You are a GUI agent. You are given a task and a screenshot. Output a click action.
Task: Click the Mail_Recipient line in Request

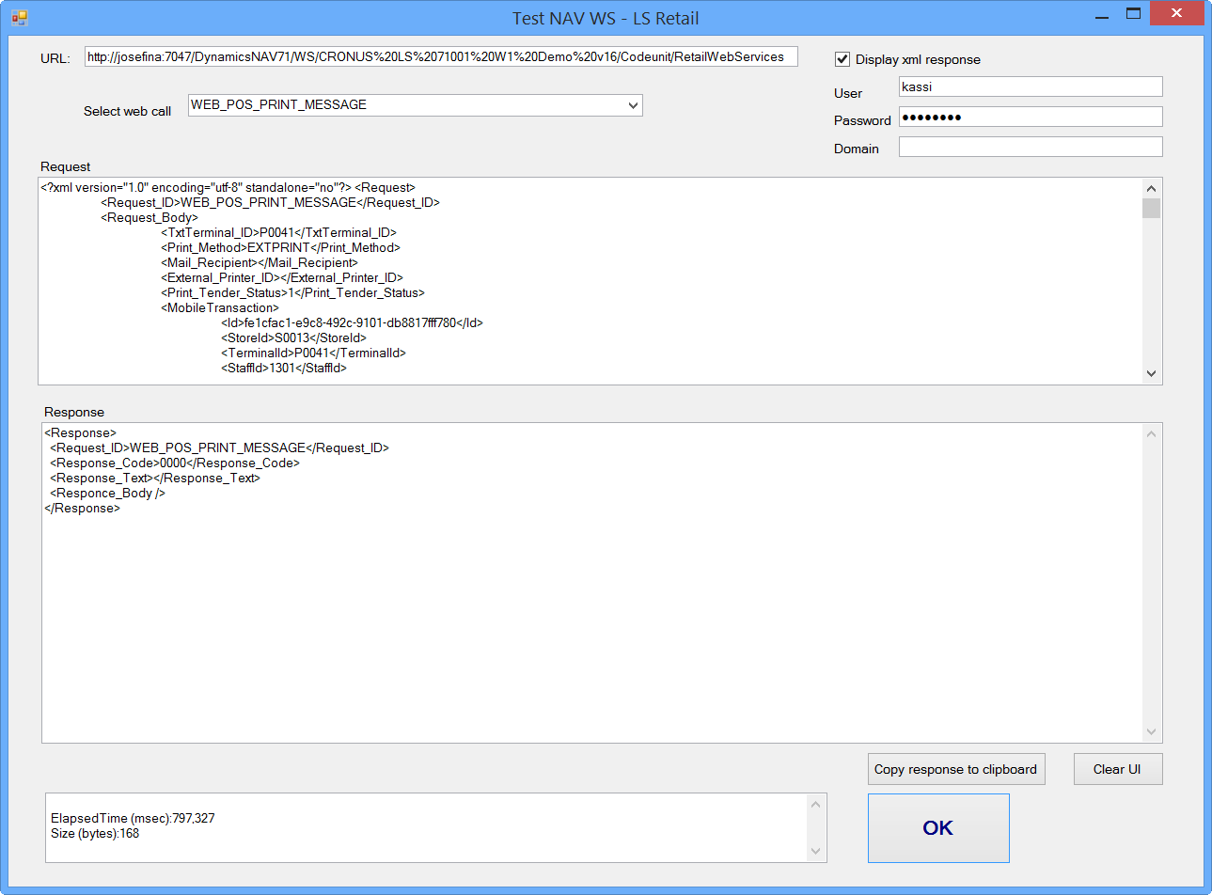(x=260, y=262)
